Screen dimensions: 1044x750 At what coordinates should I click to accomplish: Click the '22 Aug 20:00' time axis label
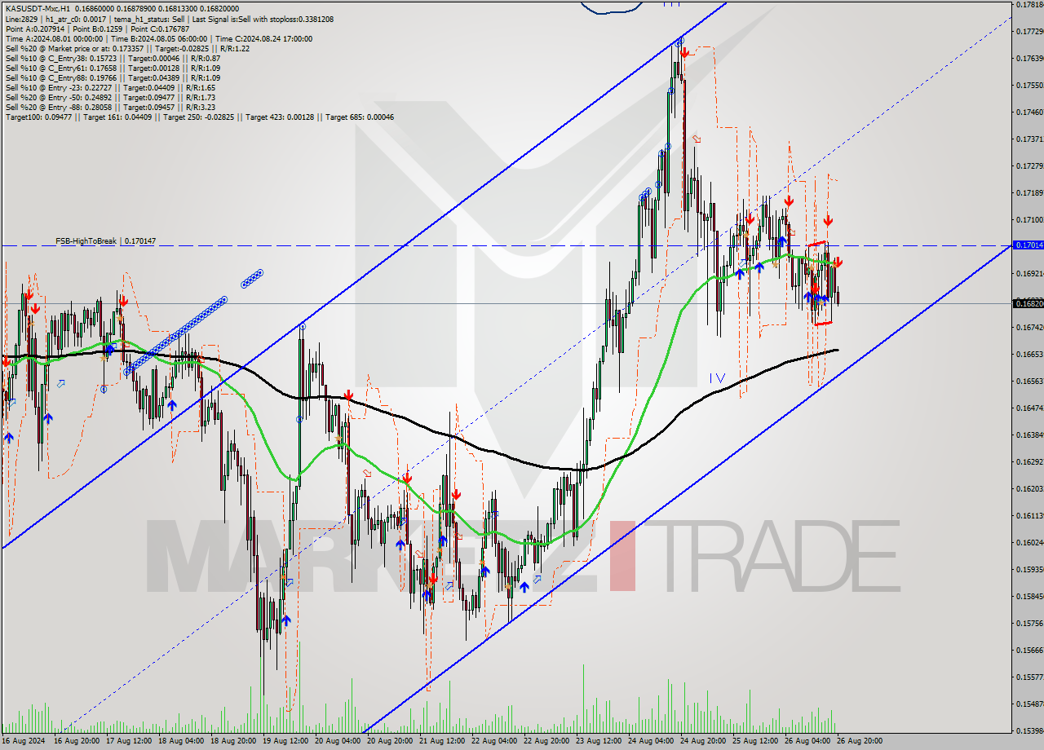[x=546, y=741]
